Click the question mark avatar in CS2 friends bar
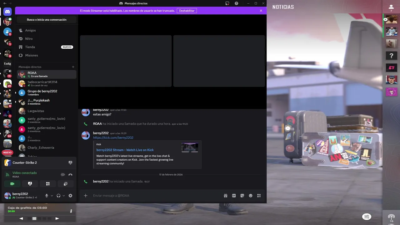The height and width of the screenshot is (225, 400). (x=391, y=56)
